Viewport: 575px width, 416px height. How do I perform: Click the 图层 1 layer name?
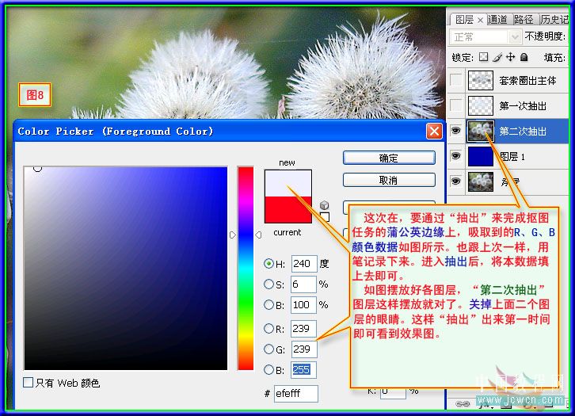point(512,157)
